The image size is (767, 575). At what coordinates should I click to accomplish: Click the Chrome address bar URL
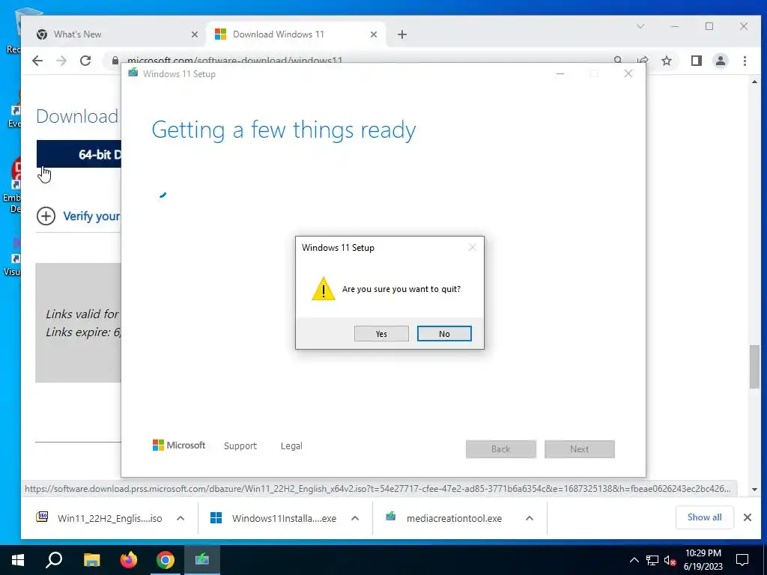(x=234, y=61)
